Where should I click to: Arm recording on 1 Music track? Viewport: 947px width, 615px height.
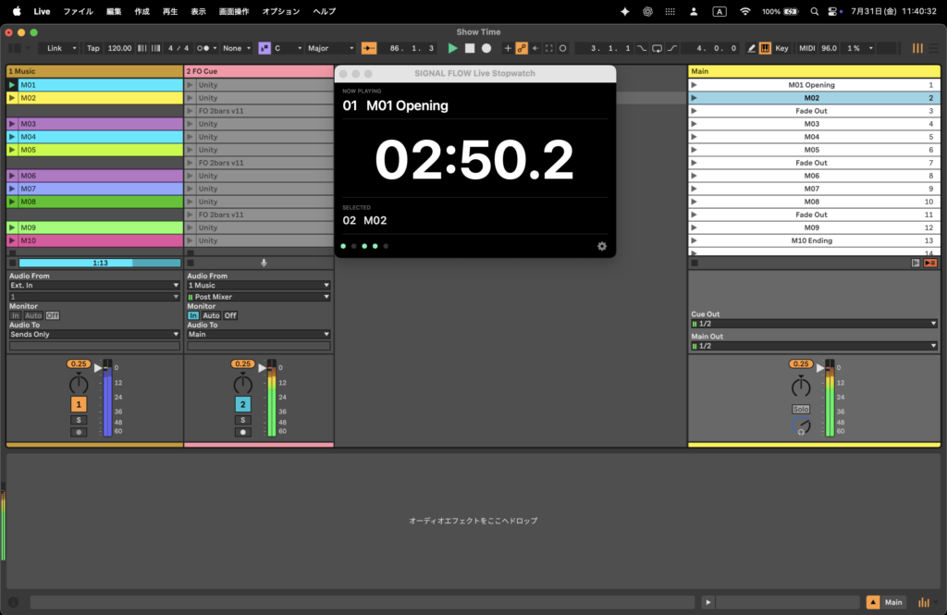pos(79,432)
